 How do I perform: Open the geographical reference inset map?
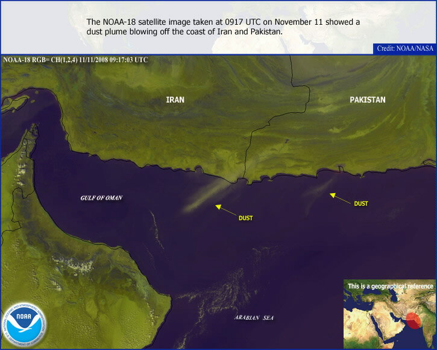tap(389, 317)
